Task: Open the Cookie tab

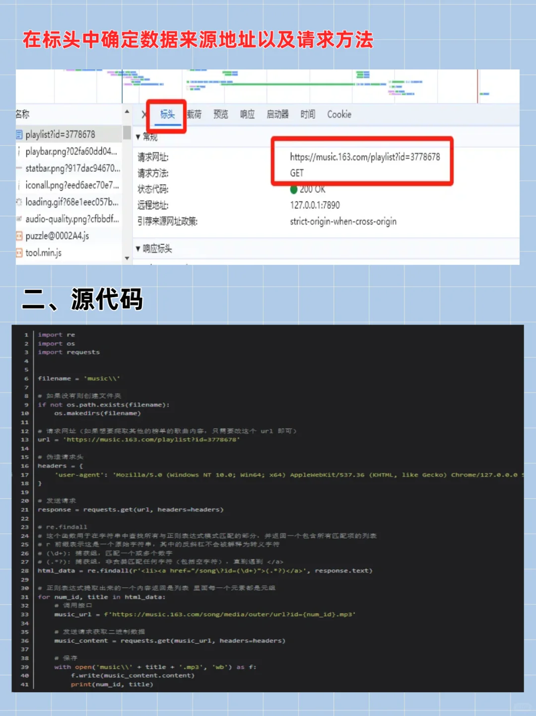Action: click(339, 114)
